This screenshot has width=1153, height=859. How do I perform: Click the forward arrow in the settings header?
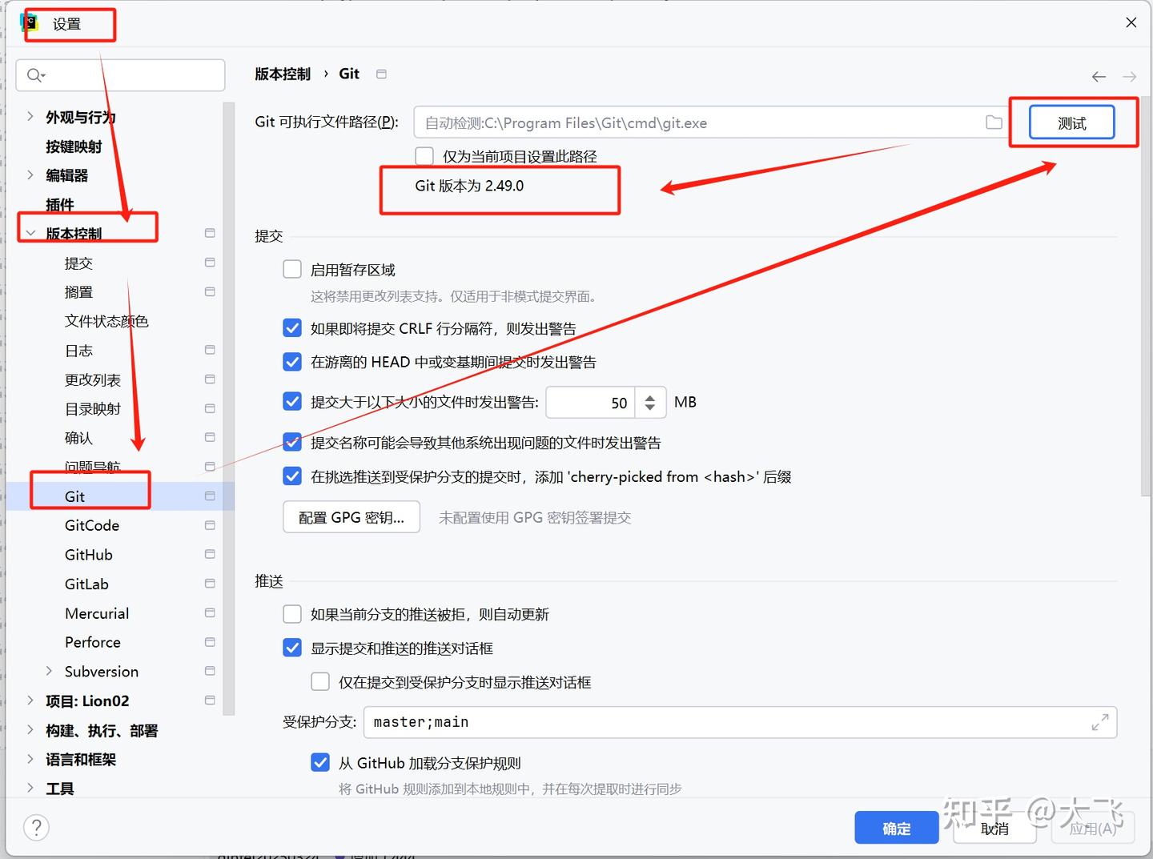tap(1129, 76)
